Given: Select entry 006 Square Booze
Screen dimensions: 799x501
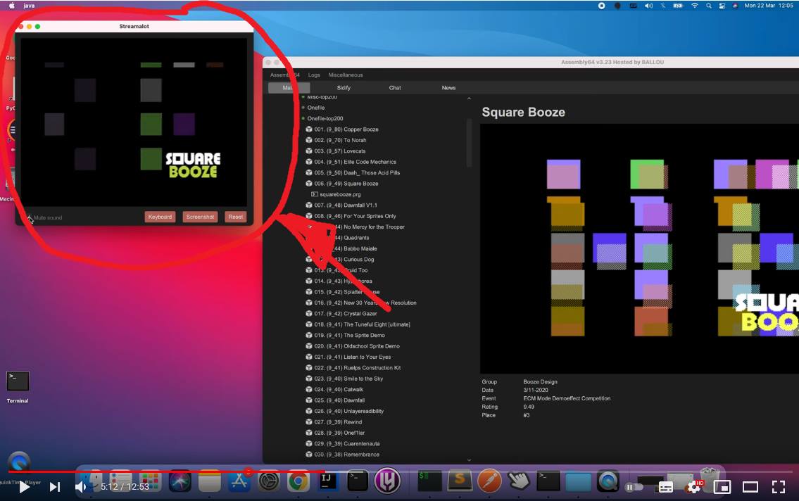Looking at the screenshot, I should (346, 183).
